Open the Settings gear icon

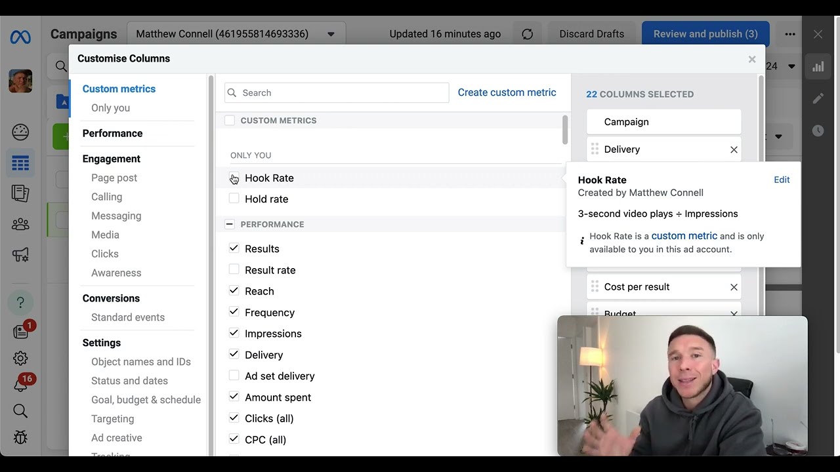(x=20, y=358)
